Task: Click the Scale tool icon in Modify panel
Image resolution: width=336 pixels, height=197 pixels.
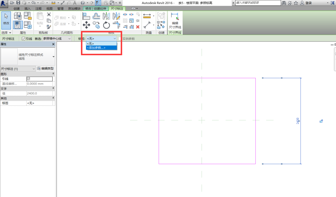Action: point(132,21)
